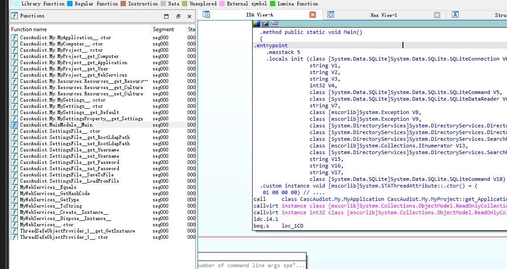Float the Functions panel with restore icon

pyautogui.click(x=178, y=16)
